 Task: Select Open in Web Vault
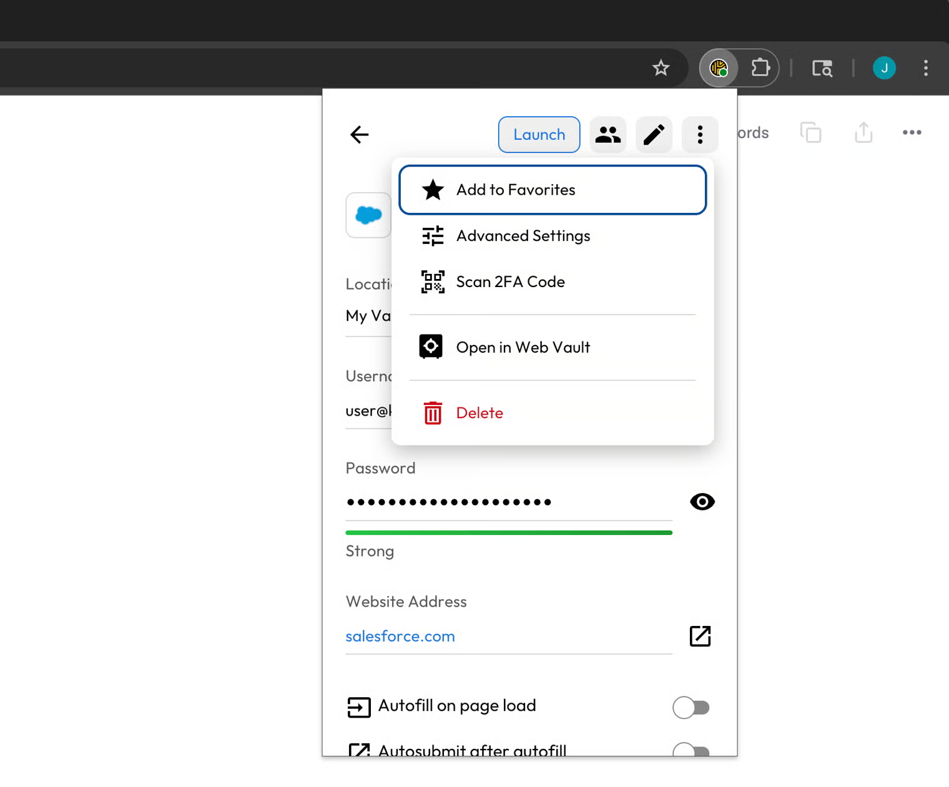point(523,348)
